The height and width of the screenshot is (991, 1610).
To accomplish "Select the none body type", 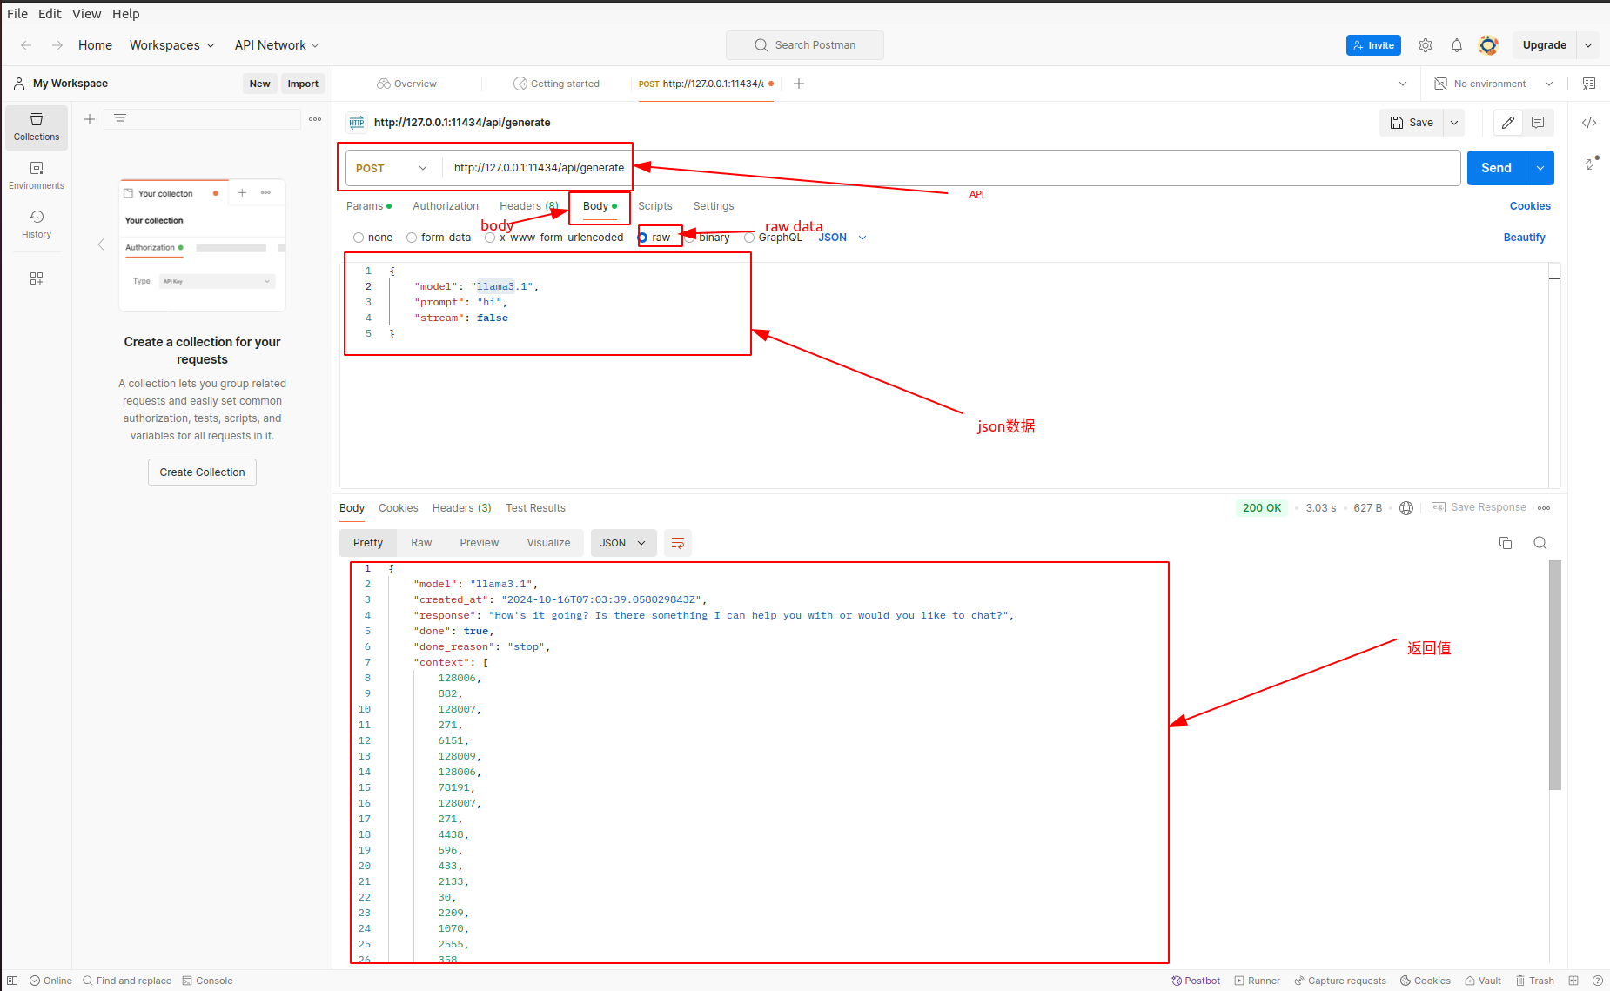I will coord(359,238).
